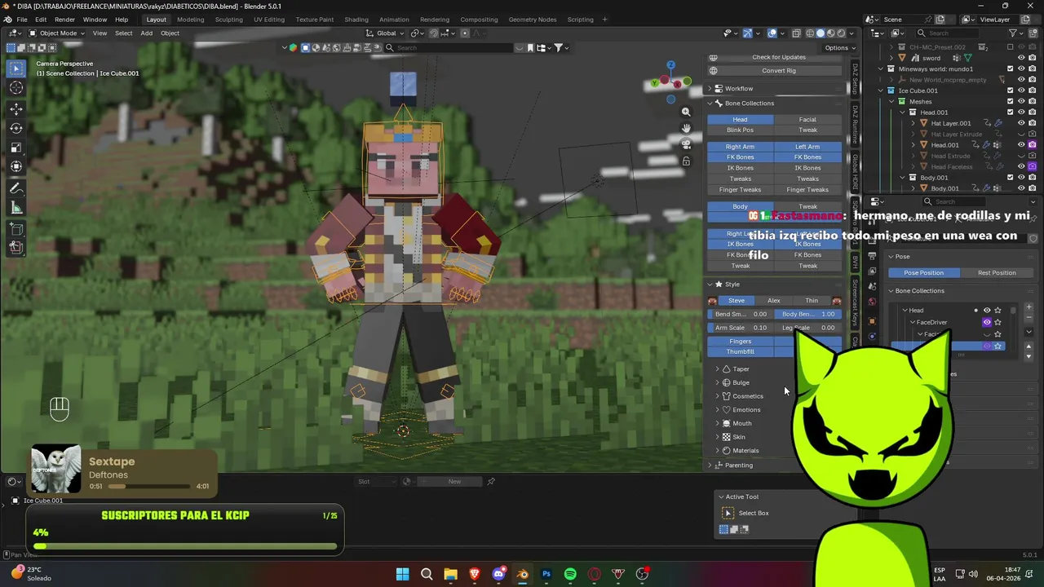Click the lock camera to view icon
1044x587 pixels.
tap(686, 161)
